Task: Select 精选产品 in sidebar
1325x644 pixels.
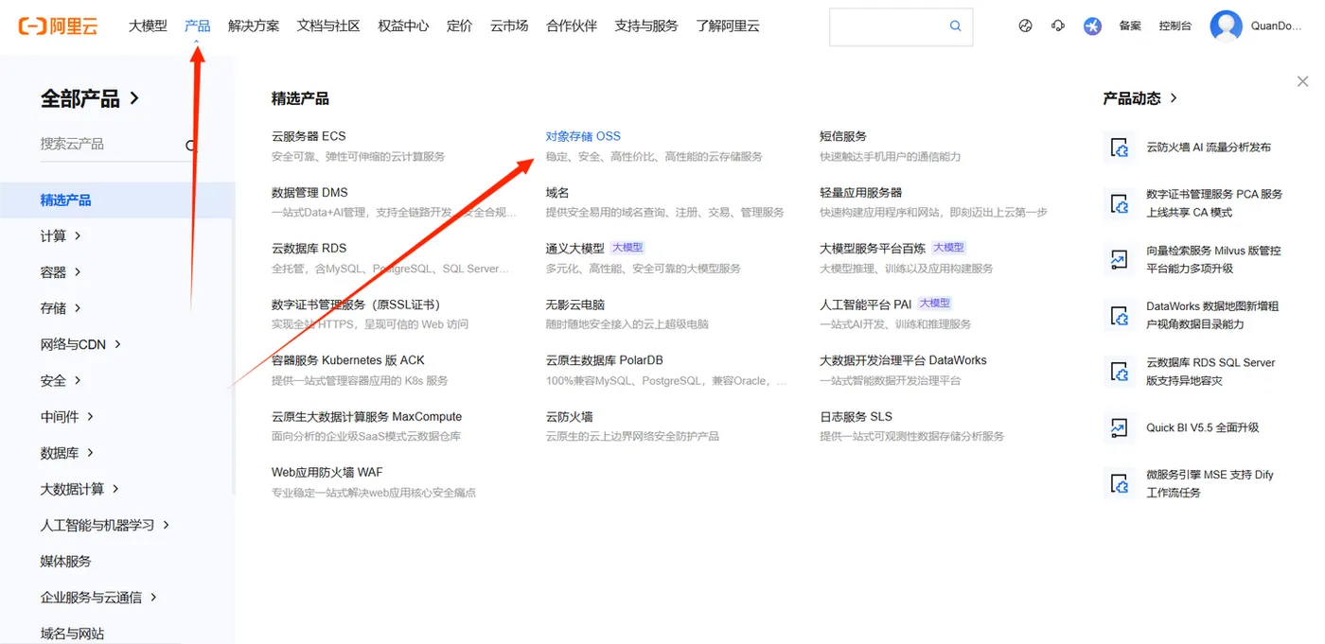Action: pyautogui.click(x=117, y=200)
